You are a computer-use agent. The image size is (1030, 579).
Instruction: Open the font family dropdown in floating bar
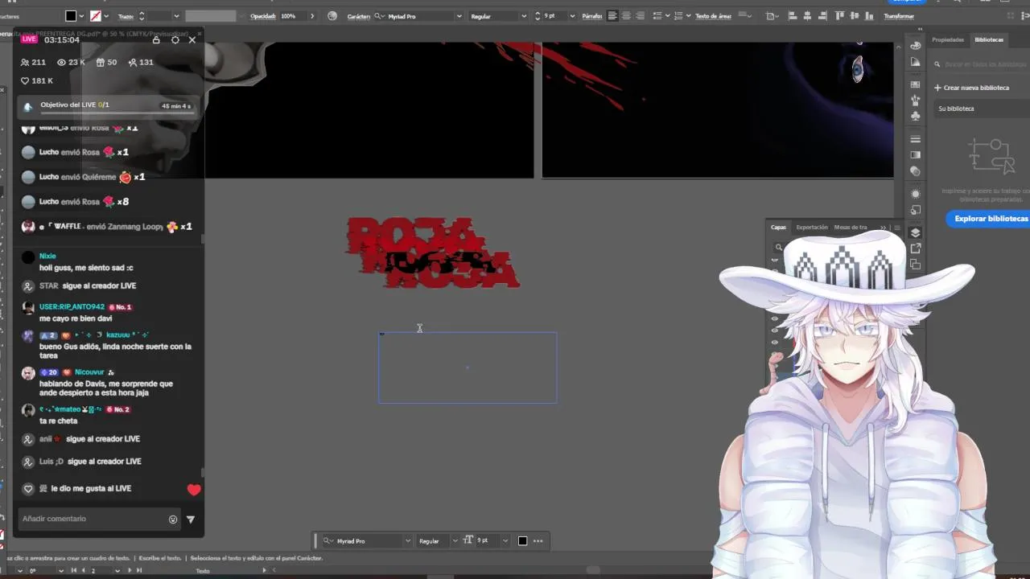[x=407, y=540]
